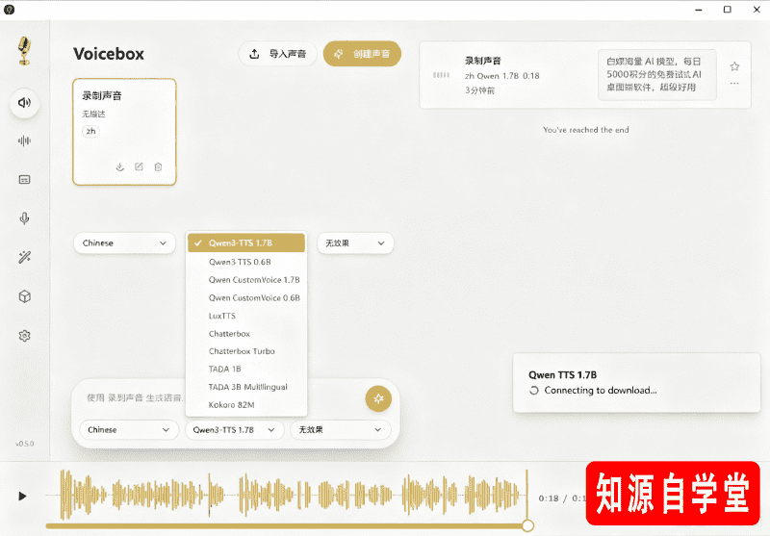Open the microphone recording page in sidebar
Viewport: 770px width, 536px height.
tap(25, 217)
